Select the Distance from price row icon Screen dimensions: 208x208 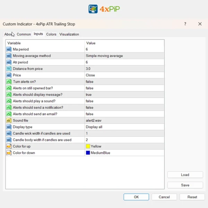tap(9, 69)
